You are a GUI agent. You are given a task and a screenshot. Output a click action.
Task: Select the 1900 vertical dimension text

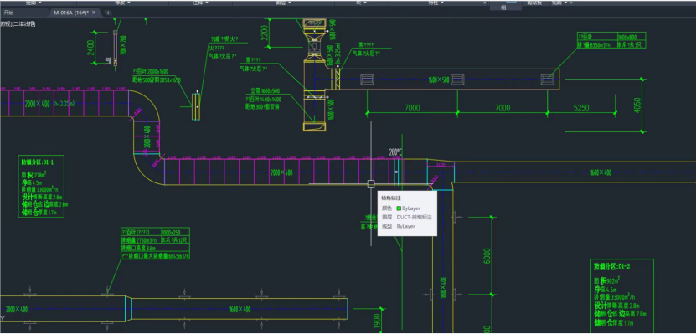click(377, 322)
